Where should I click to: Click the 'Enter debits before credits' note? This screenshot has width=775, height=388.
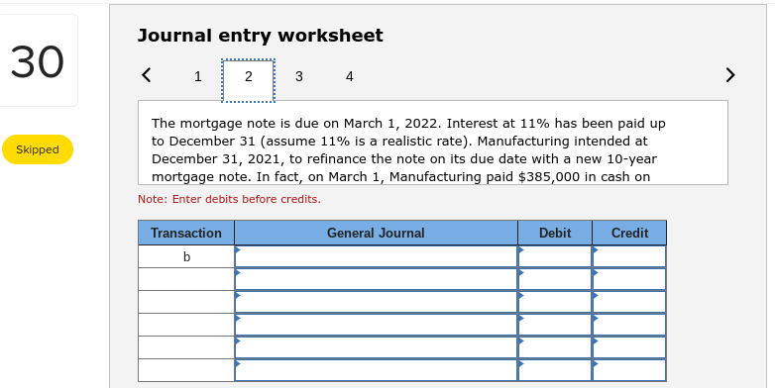(x=229, y=199)
